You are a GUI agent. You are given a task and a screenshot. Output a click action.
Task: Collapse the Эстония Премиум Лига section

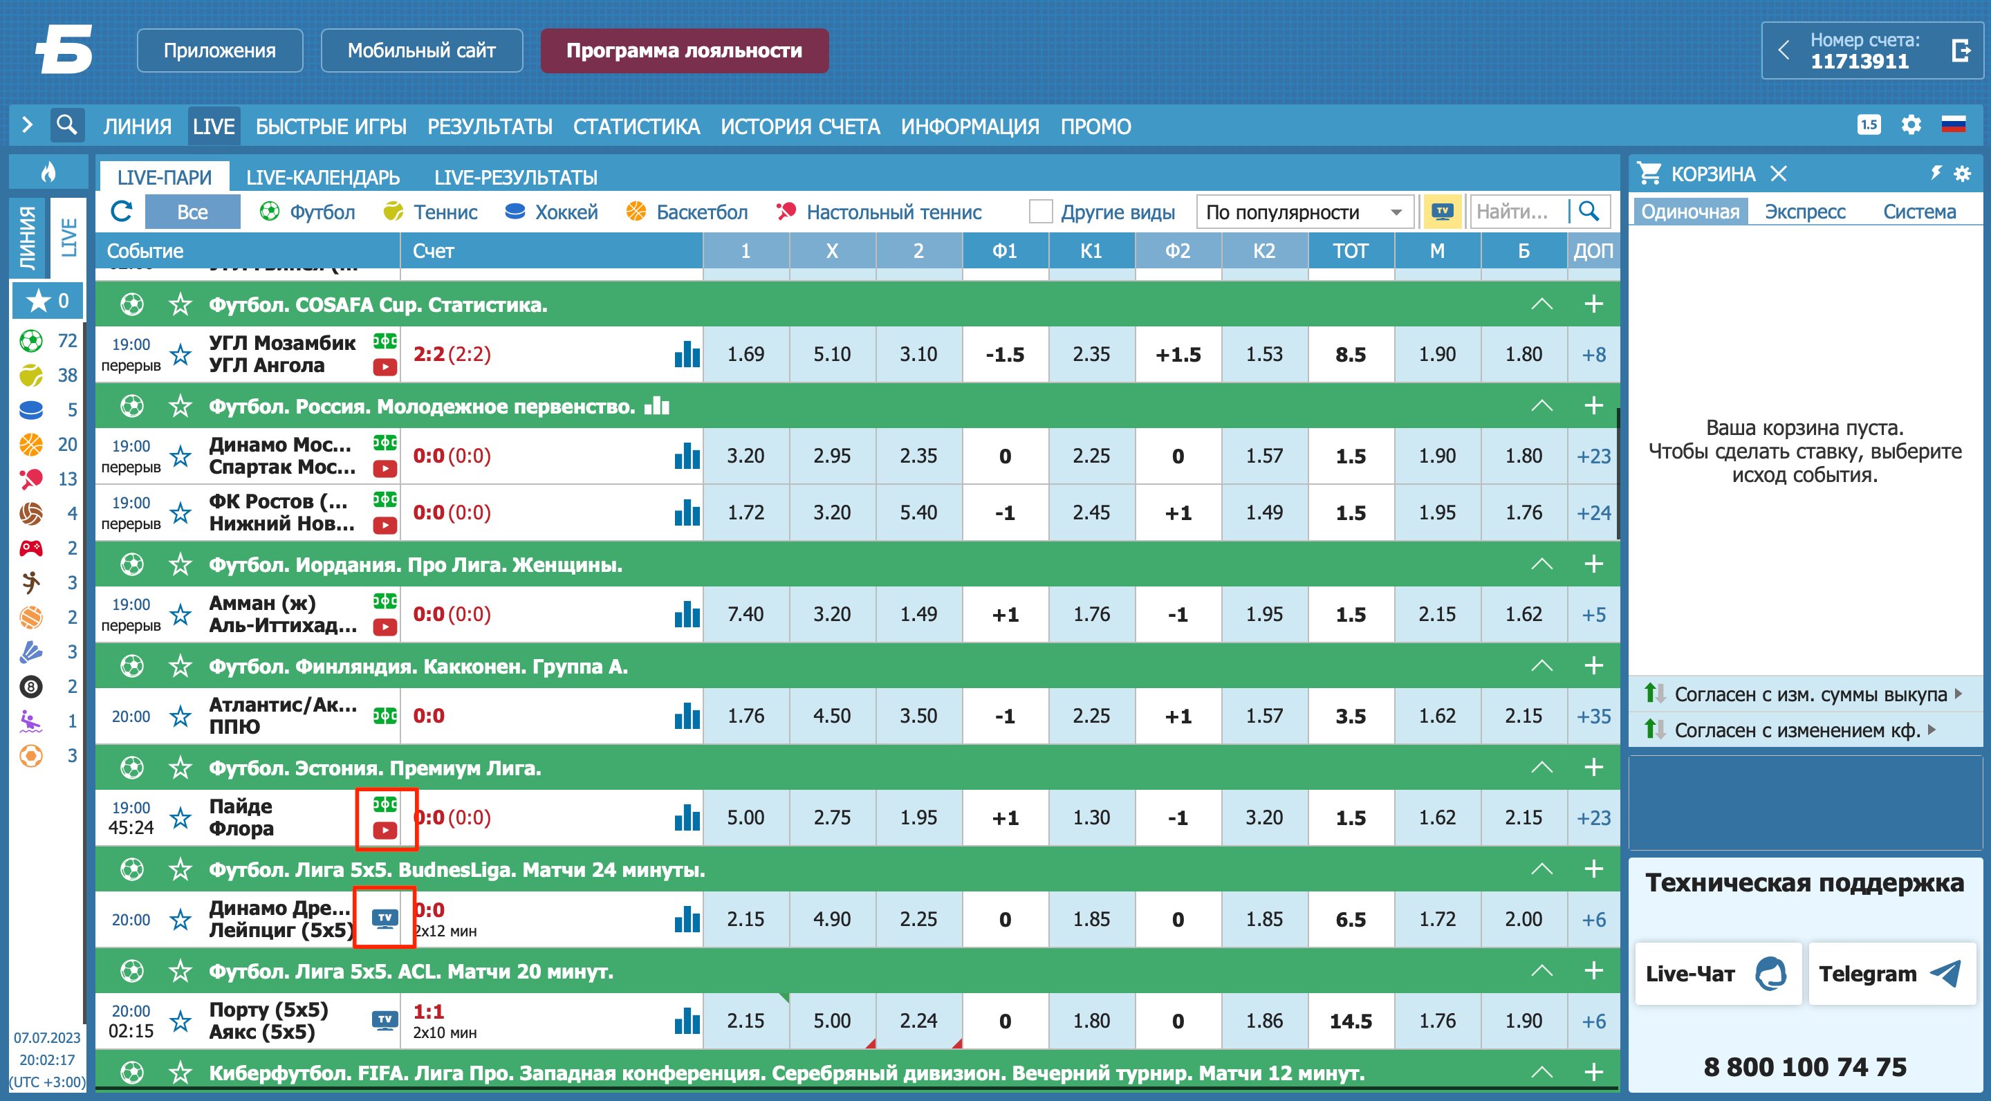pos(1541,767)
